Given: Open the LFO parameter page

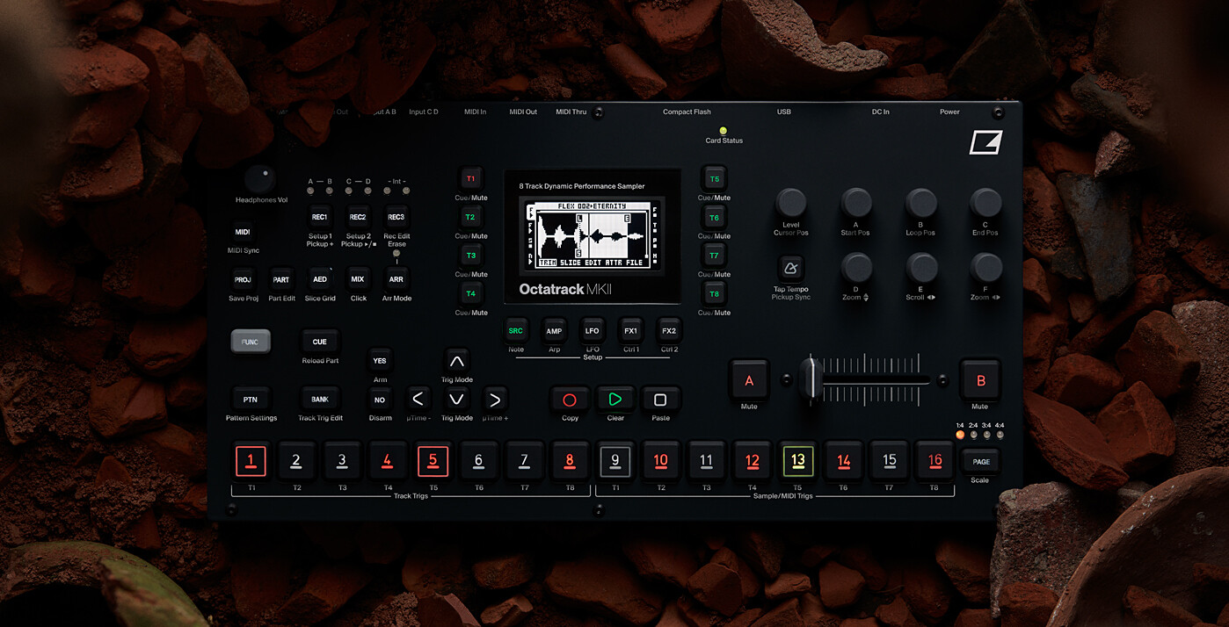Looking at the screenshot, I should (x=593, y=331).
